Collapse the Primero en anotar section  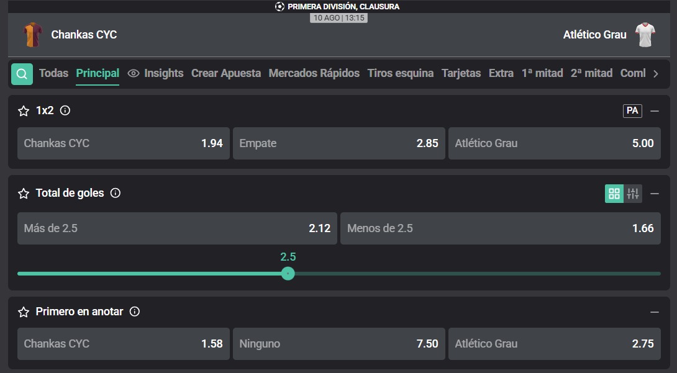click(x=655, y=312)
